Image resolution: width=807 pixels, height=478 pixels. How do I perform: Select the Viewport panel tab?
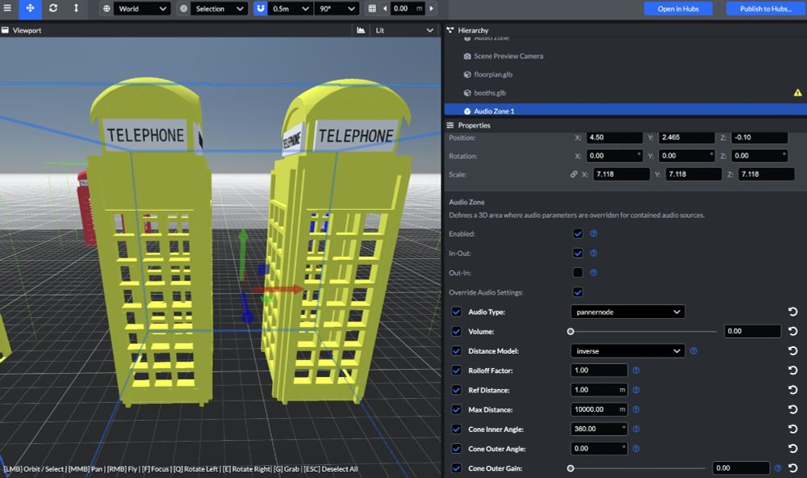click(x=22, y=31)
